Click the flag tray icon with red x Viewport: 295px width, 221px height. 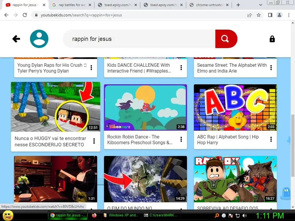pos(231,215)
